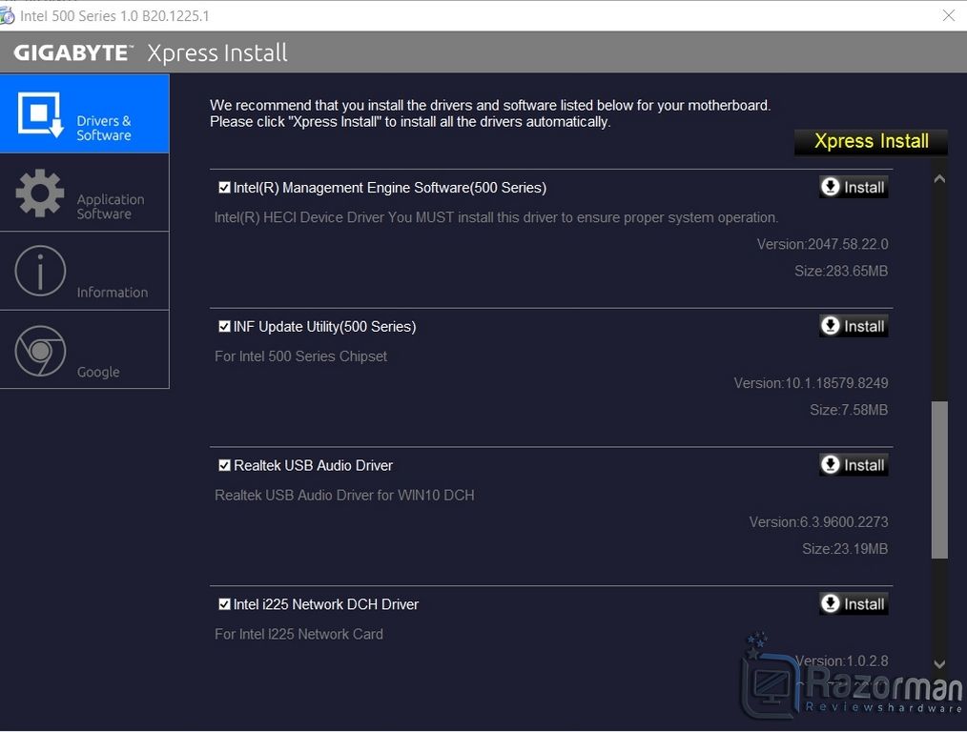Click the driver list scrollbar thumb
The height and width of the screenshot is (732, 967).
point(939,480)
